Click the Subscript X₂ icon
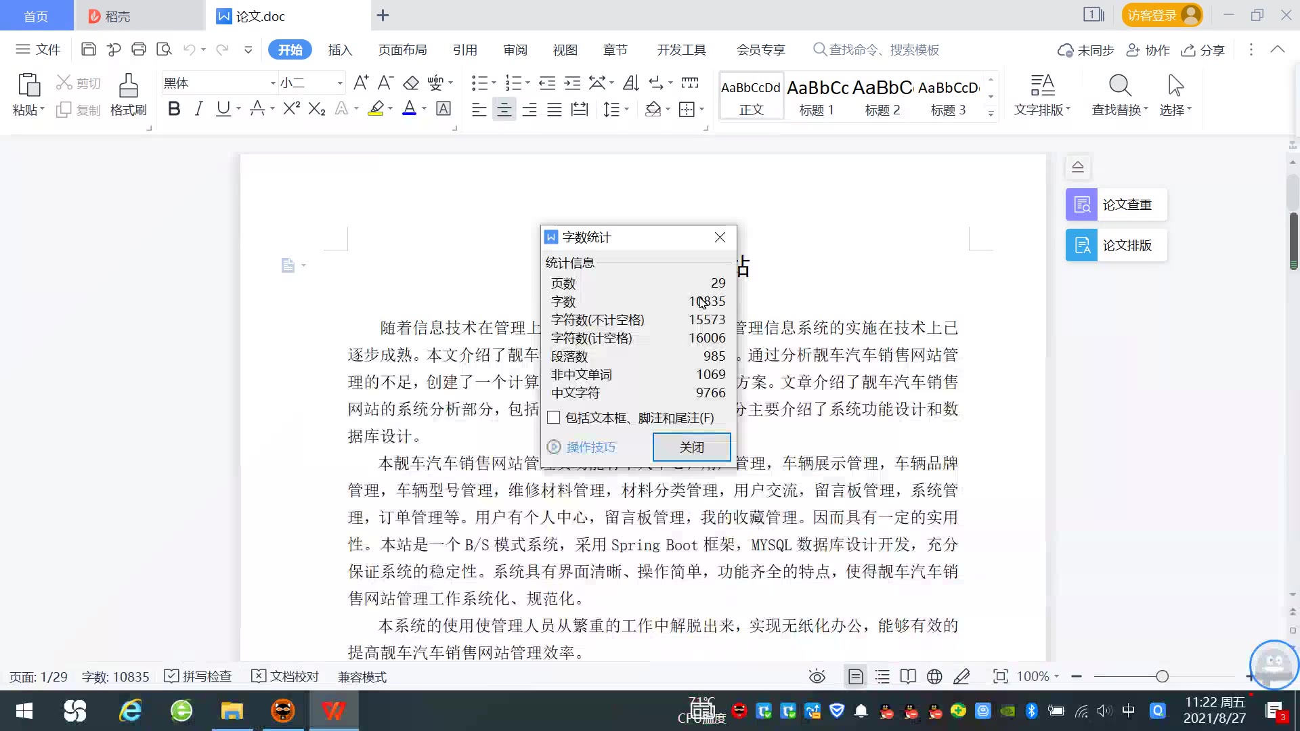 (x=317, y=108)
